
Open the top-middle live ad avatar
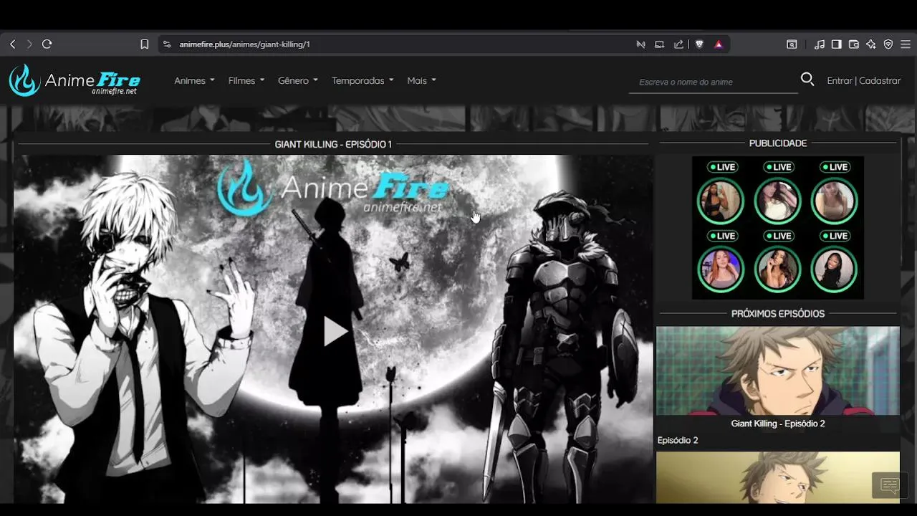[x=777, y=201]
